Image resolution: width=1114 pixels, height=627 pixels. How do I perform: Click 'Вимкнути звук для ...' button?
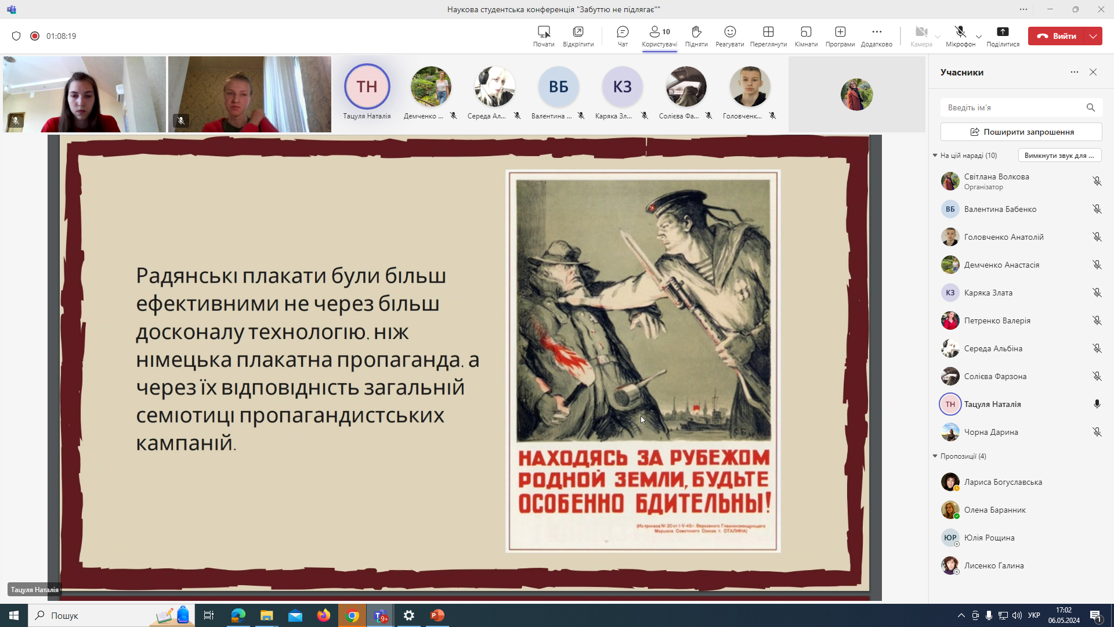(1059, 156)
